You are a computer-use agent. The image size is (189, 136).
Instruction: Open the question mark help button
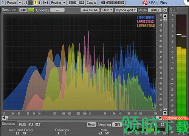[3, 3]
